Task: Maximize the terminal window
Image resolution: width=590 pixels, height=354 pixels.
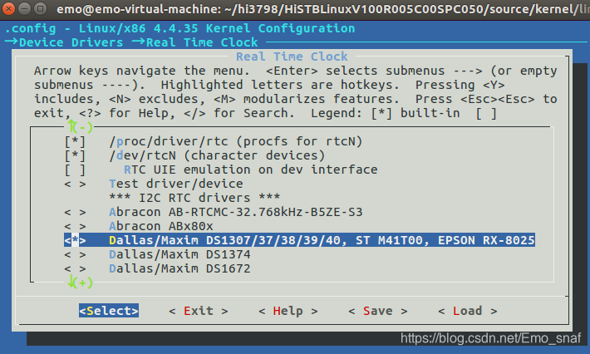Action: coord(40,8)
